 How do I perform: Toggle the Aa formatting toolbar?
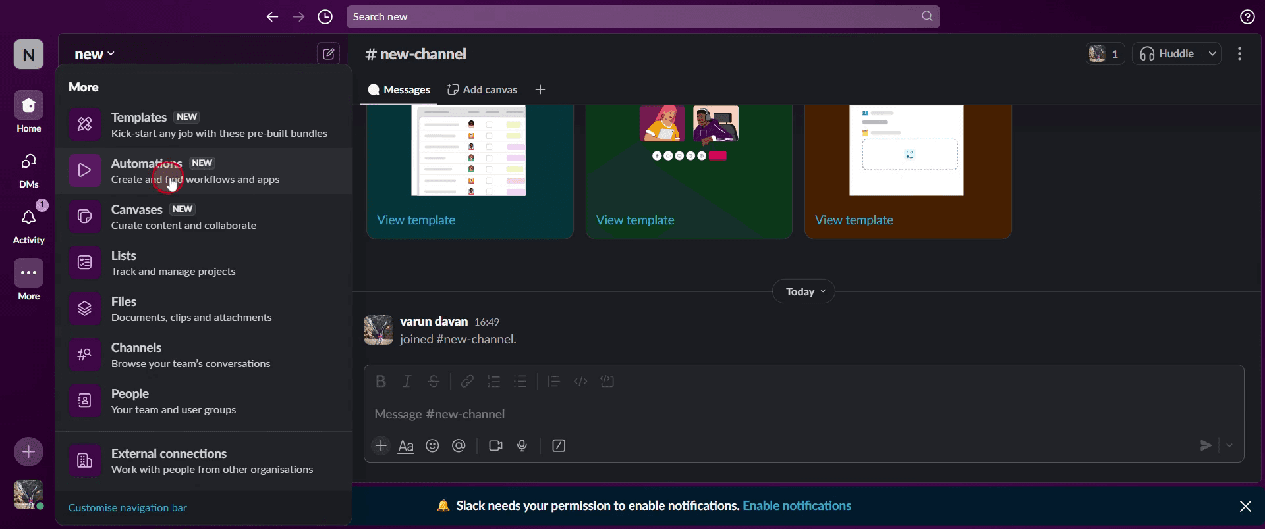tap(406, 447)
